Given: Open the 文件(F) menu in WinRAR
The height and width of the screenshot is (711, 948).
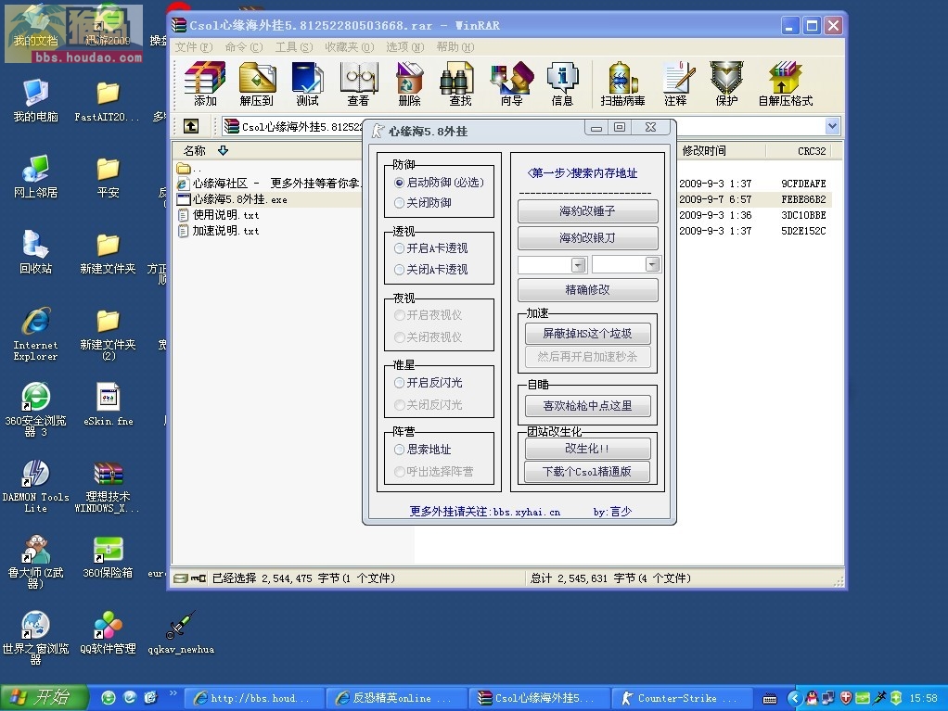Looking at the screenshot, I should [x=194, y=47].
